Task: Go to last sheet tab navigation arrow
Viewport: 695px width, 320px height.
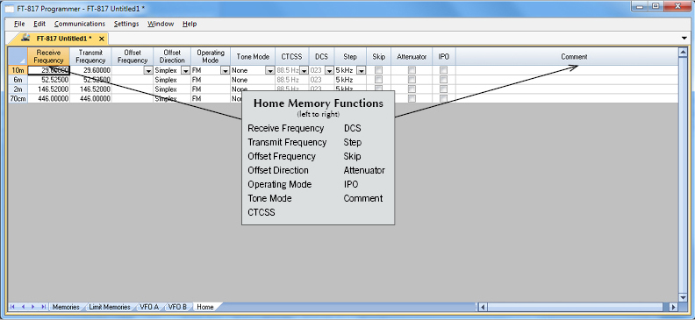Action: point(43,307)
